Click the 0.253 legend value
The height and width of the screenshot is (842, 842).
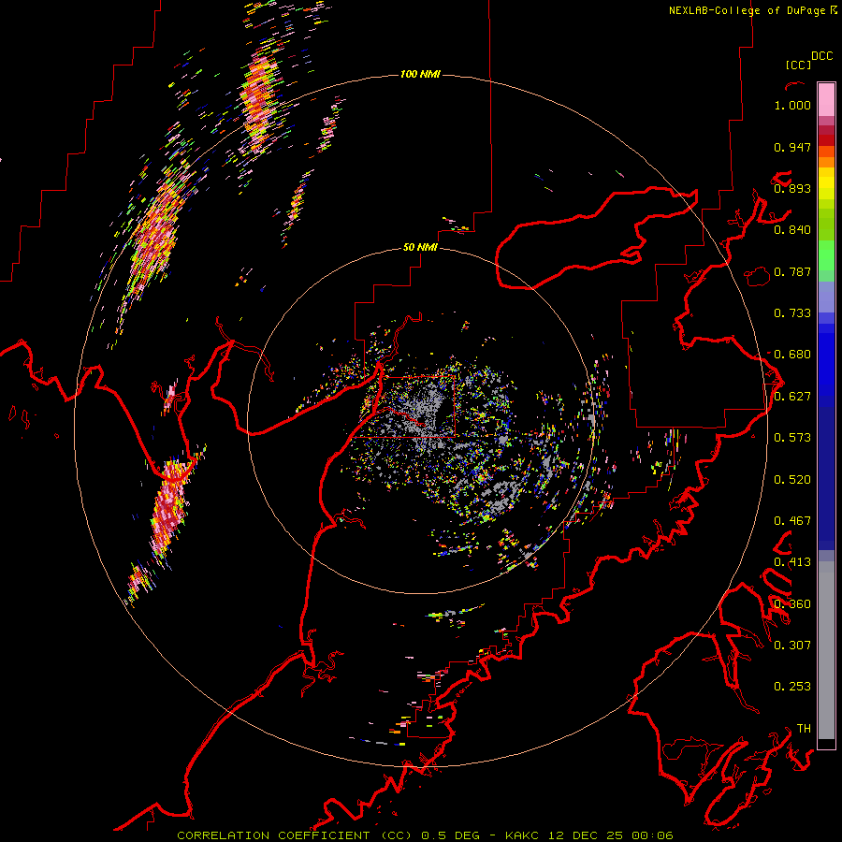(792, 687)
